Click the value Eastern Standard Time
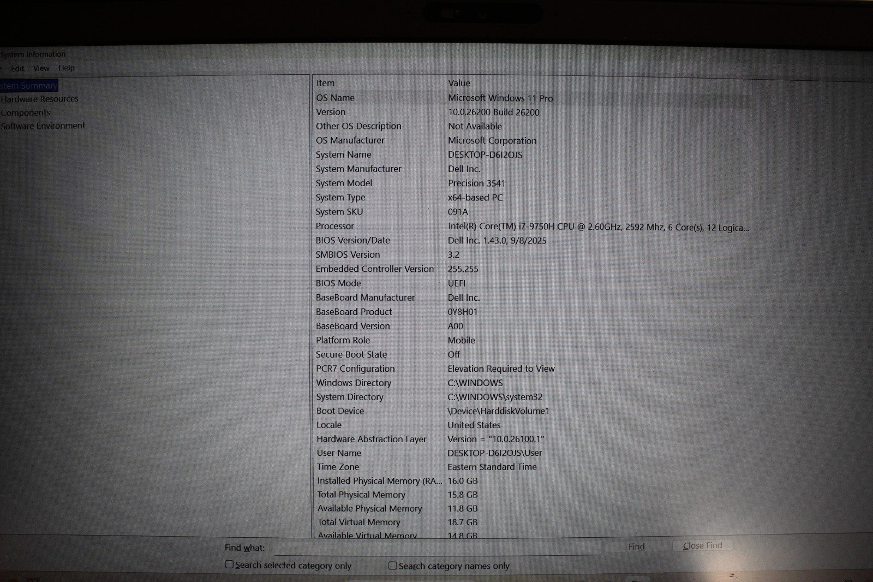This screenshot has height=582, width=873. [x=492, y=467]
